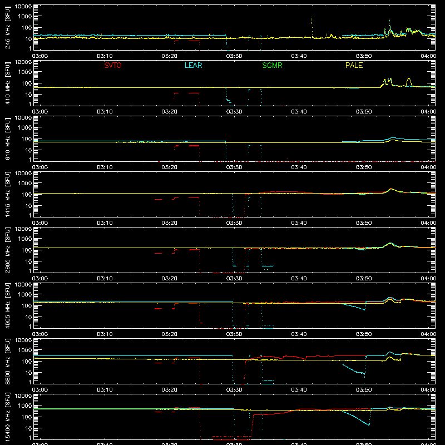Click the 100 y-axis value of 610 MHz panel
This screenshot has height=445, width=445.
[x=27, y=139]
